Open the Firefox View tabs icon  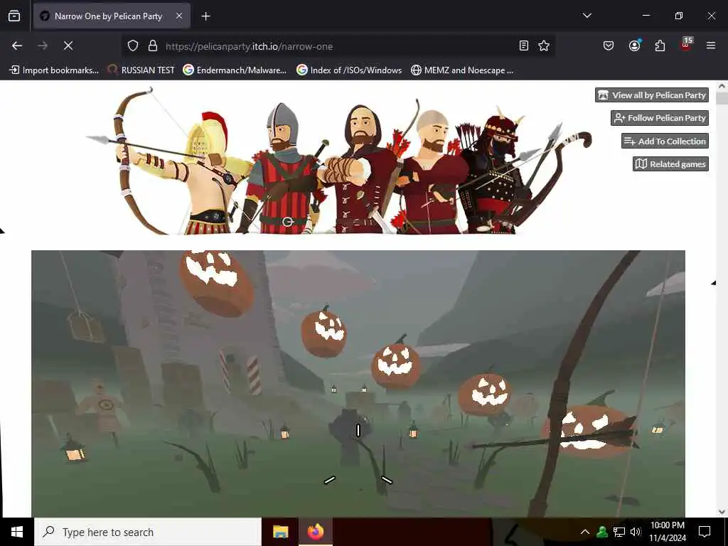[x=14, y=16]
